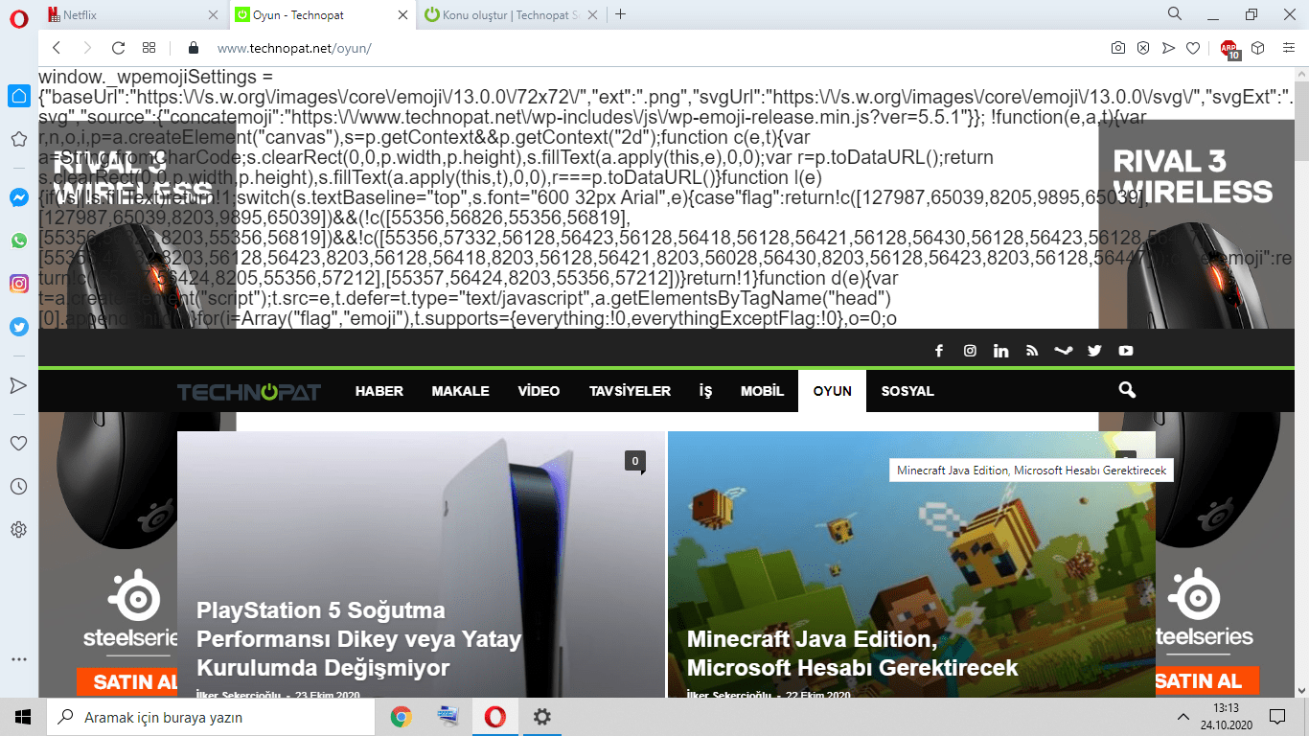The width and height of the screenshot is (1309, 736).
Task: Take a snapshot with the camera icon
Action: tap(1118, 48)
